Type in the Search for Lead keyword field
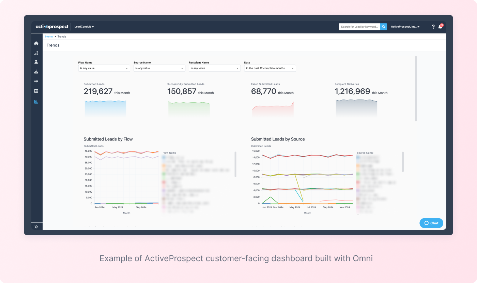477x283 pixels. coord(359,27)
